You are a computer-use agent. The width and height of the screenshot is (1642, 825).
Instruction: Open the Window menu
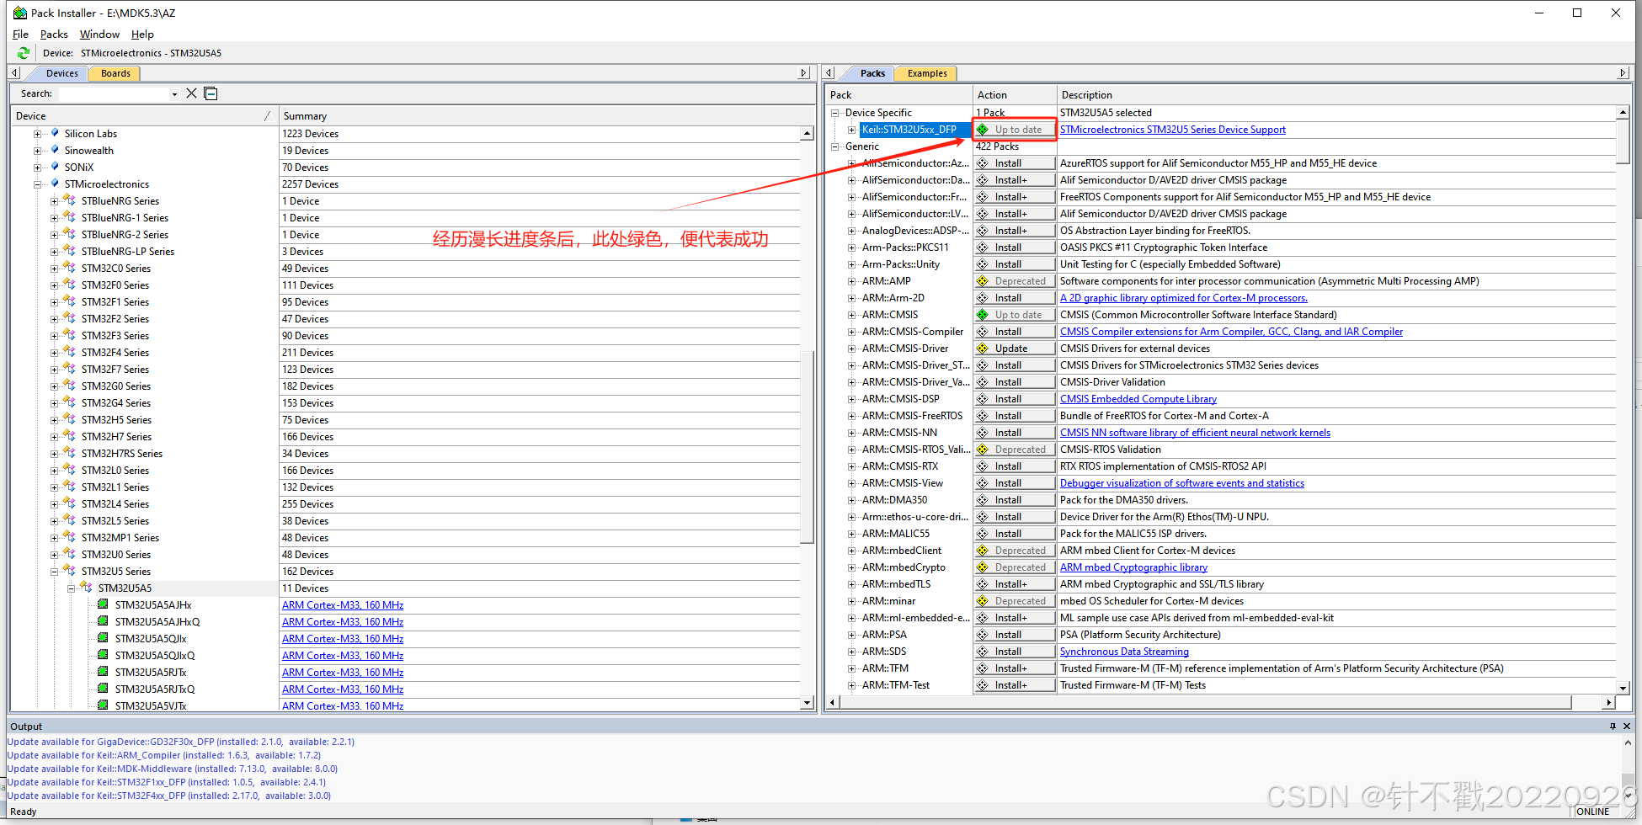coord(99,35)
